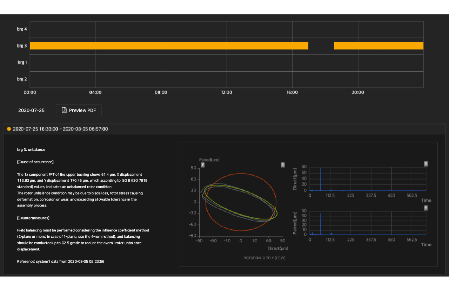Click the "Time" label under the Direct spectrum
This screenshot has height=291, width=449.
[426, 201]
